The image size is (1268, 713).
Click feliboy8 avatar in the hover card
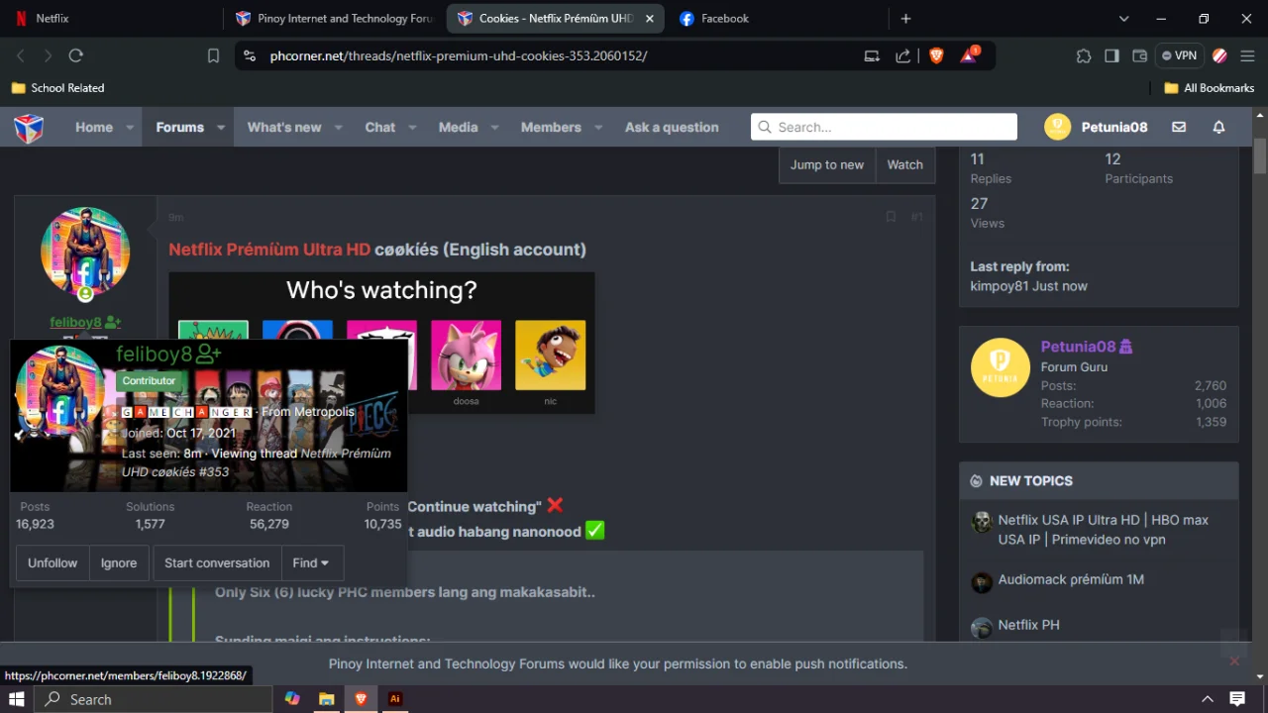pos(59,391)
